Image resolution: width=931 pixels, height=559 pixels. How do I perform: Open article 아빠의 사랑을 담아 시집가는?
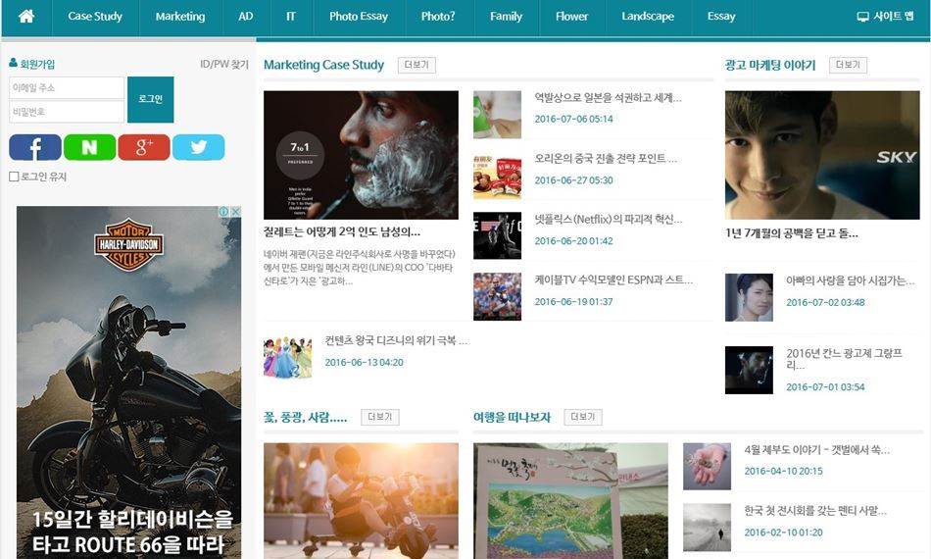tap(851, 280)
